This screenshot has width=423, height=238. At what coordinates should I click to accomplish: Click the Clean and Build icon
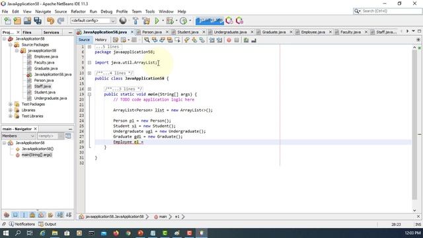[146, 20]
